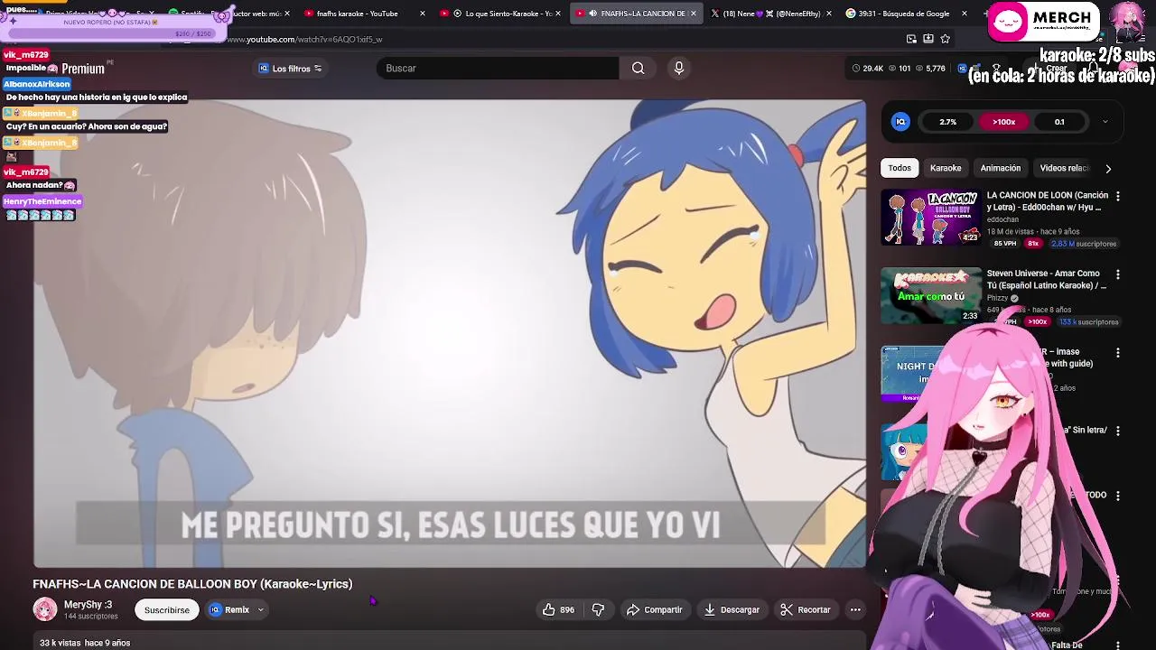This screenshot has height=650, width=1156.
Task: Select the Videos relacionados filter chip
Action: click(1064, 168)
